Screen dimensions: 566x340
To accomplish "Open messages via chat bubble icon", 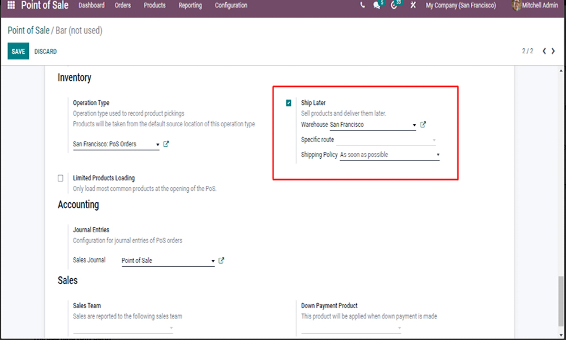I will 376,6.
